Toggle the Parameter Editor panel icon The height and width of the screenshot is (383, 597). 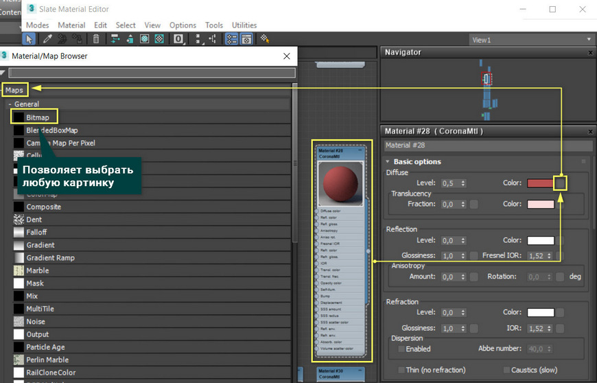coord(246,39)
